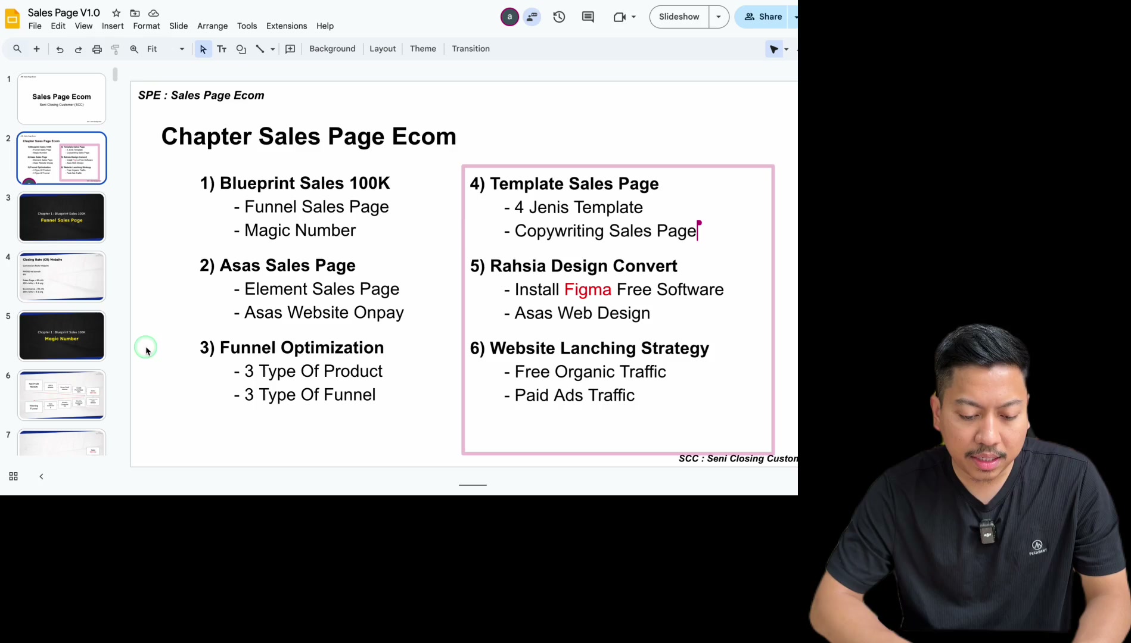Start the Slideshow

[x=679, y=17]
